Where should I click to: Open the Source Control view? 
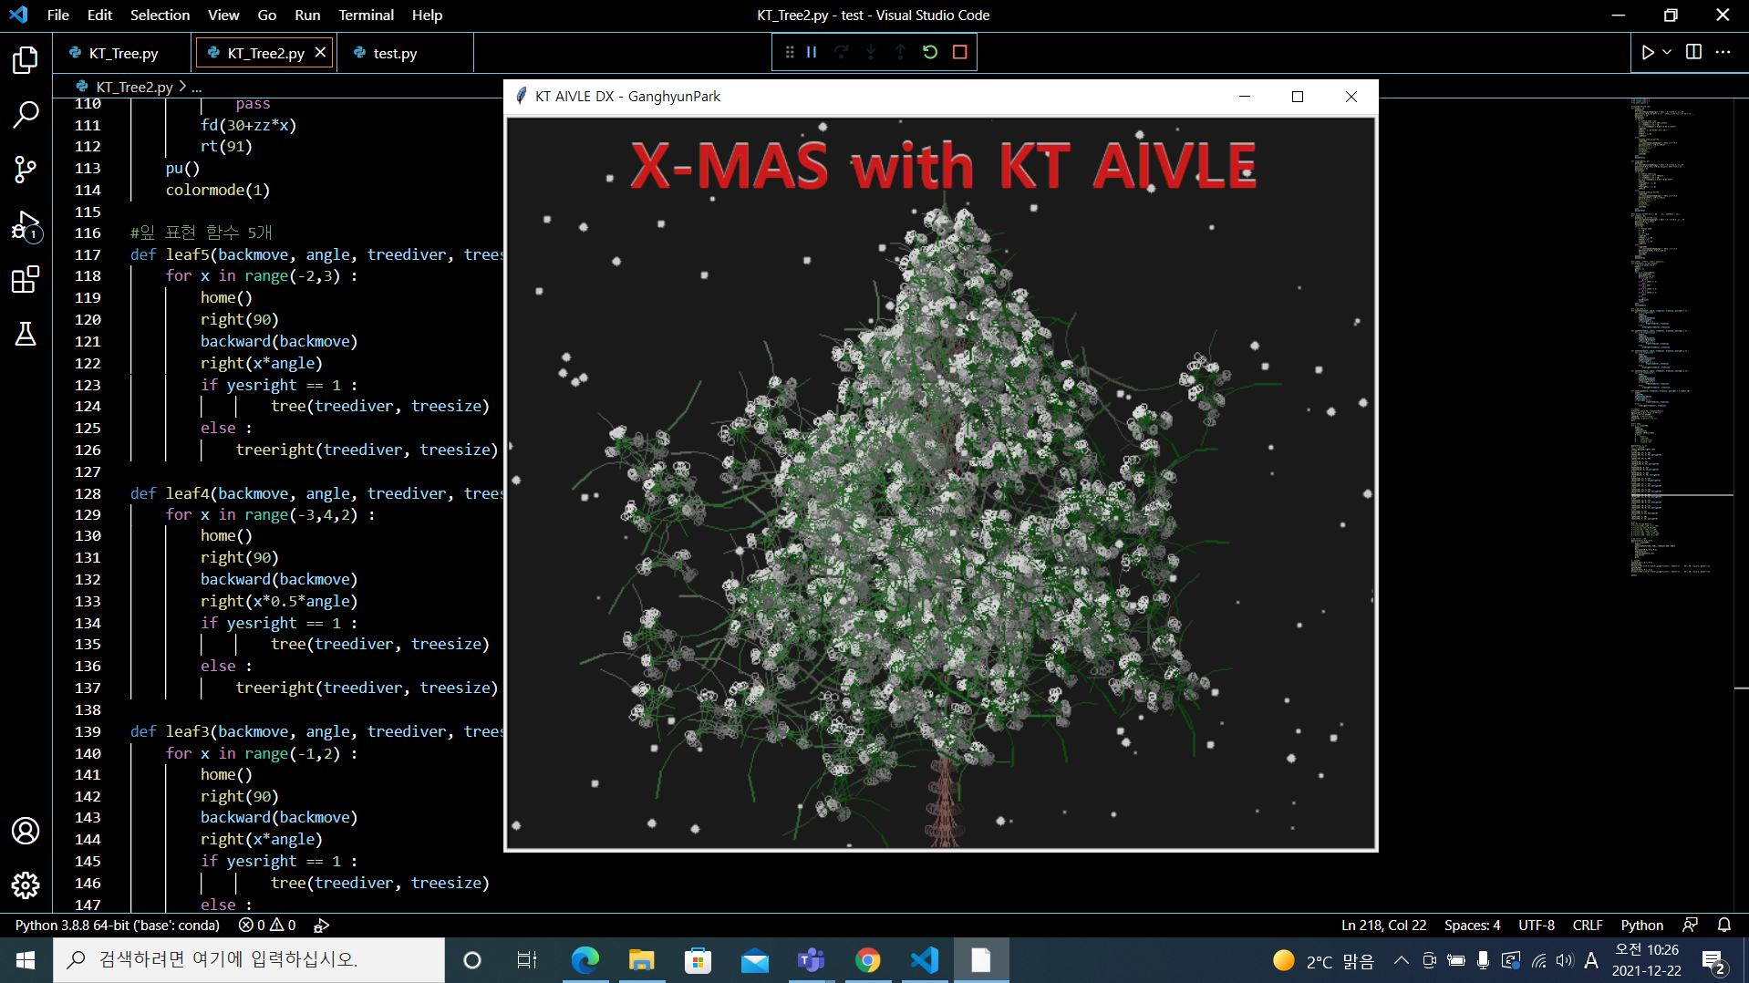(x=25, y=170)
